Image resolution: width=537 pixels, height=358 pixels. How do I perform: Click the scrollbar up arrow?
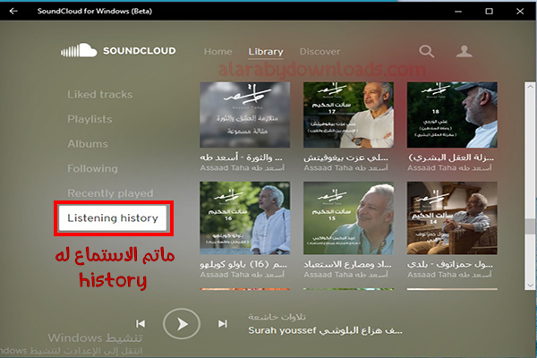point(530,86)
